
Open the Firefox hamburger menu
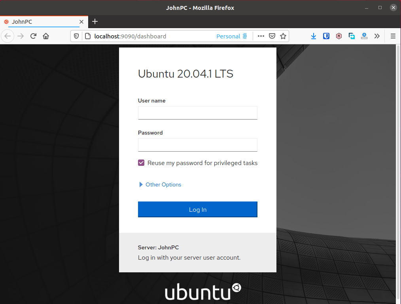click(x=393, y=36)
